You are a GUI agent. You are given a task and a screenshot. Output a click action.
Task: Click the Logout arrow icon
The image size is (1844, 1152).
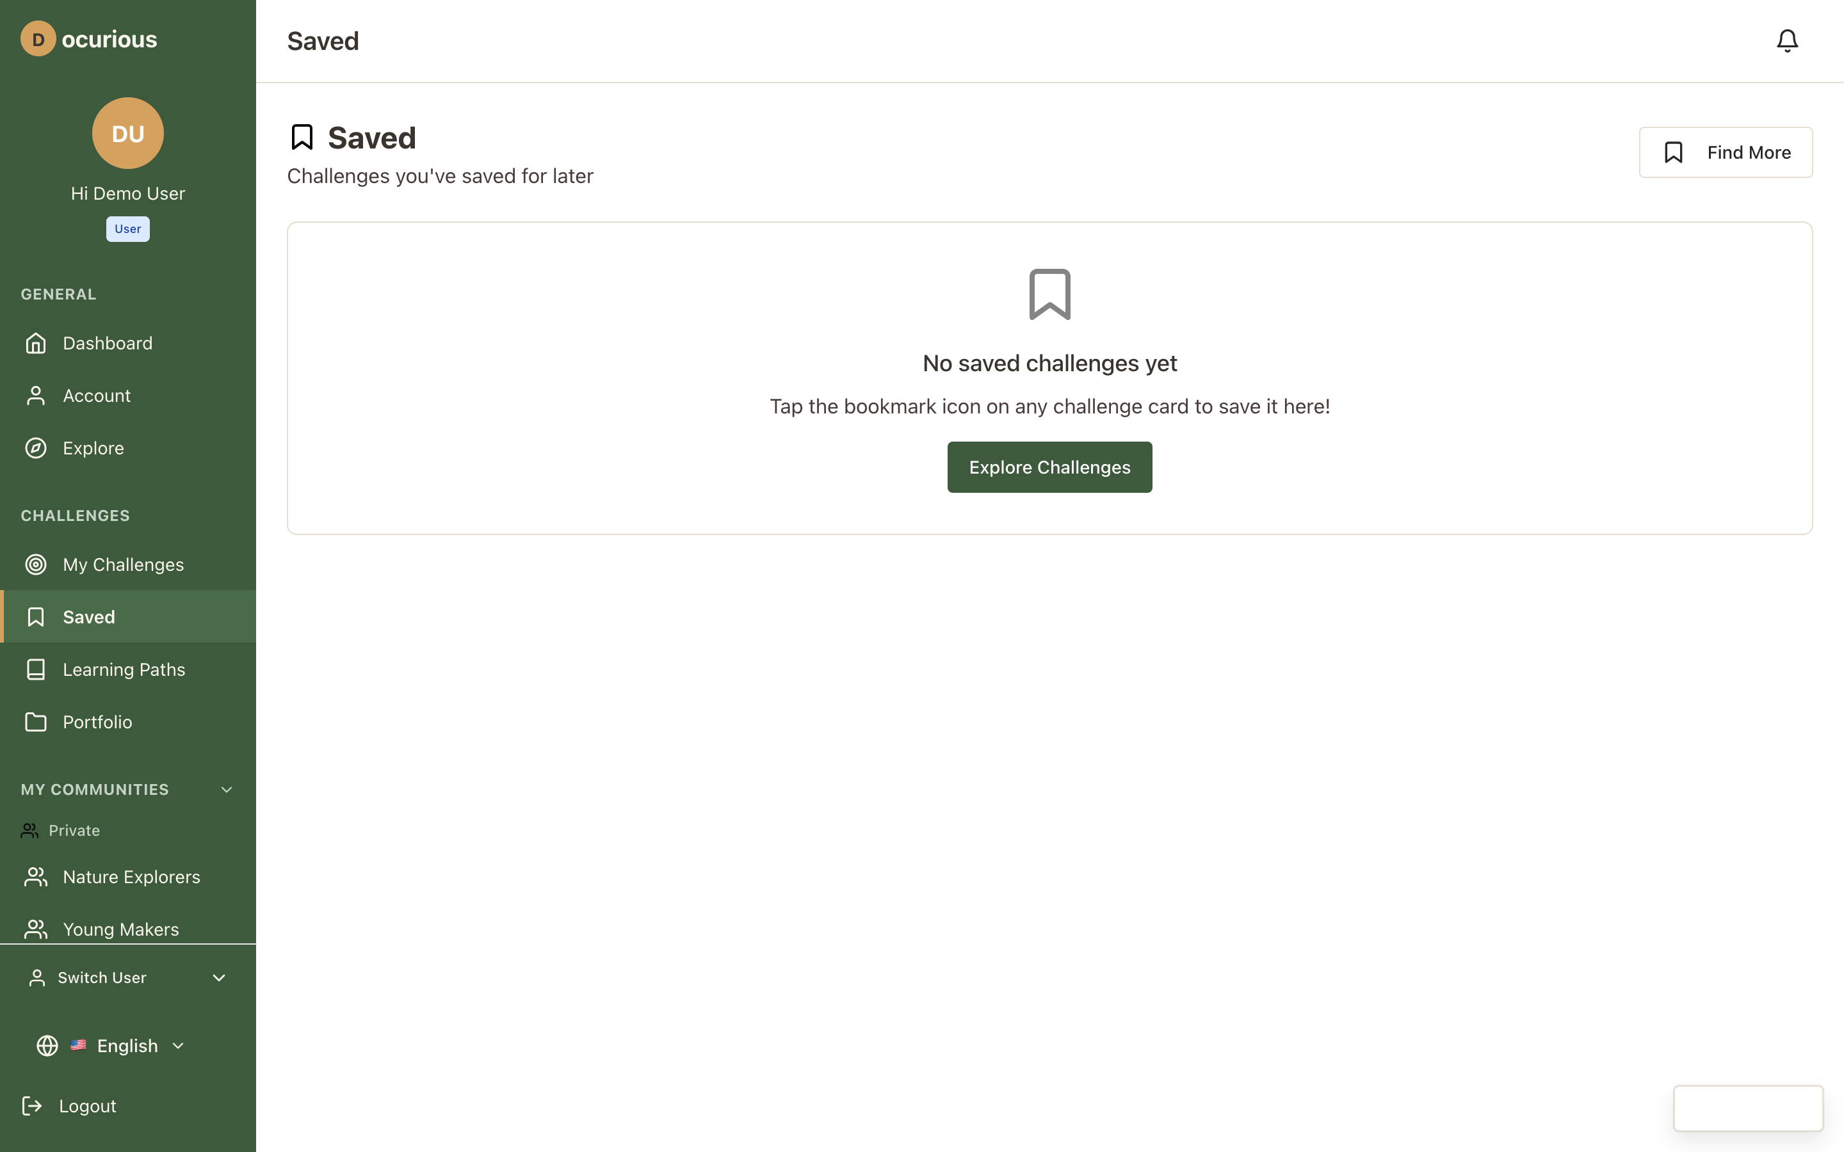[x=32, y=1105]
